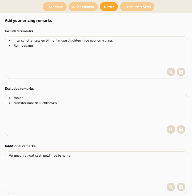This screenshot has height=196, width=192.
Task: Save the Excluded remarks section
Action: click(181, 129)
